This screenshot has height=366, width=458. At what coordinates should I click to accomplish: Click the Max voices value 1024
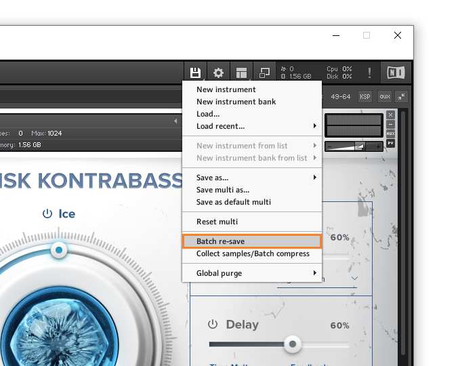point(55,134)
